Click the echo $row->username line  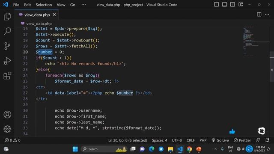coord(78,110)
